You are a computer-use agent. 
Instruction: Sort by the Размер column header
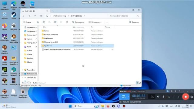(x=108, y=27)
